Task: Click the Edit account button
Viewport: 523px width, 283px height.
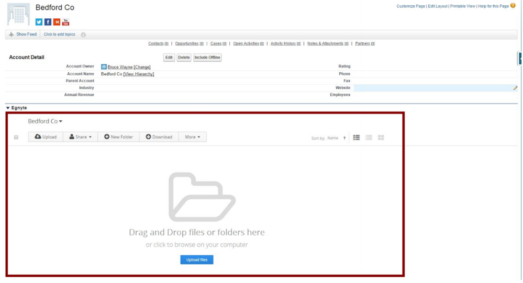Action: coord(169,58)
